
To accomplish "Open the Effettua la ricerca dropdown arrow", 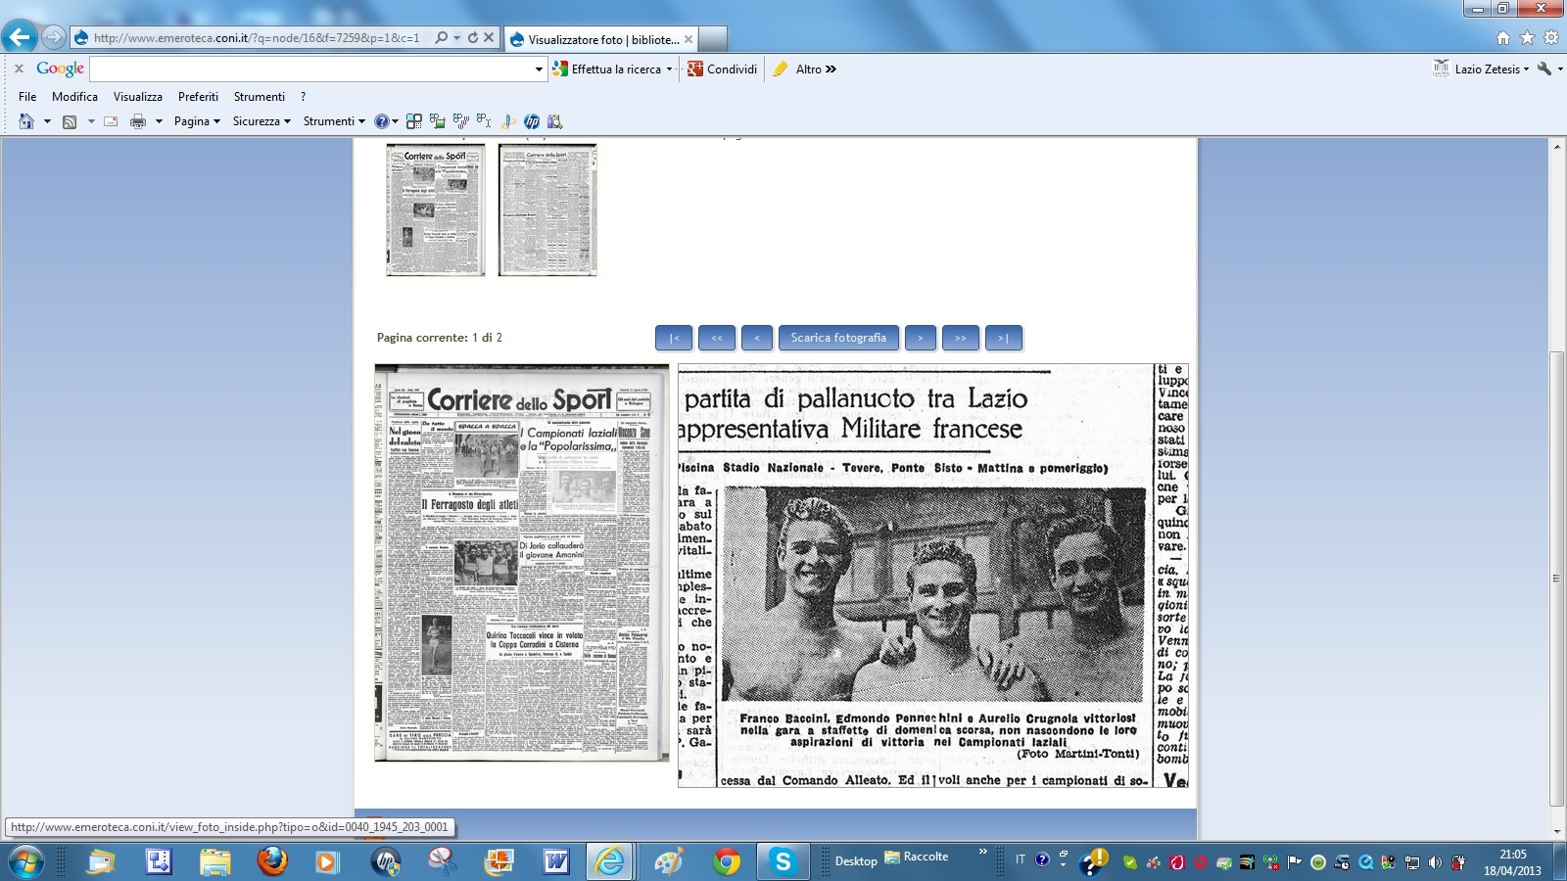I will 669,70.
